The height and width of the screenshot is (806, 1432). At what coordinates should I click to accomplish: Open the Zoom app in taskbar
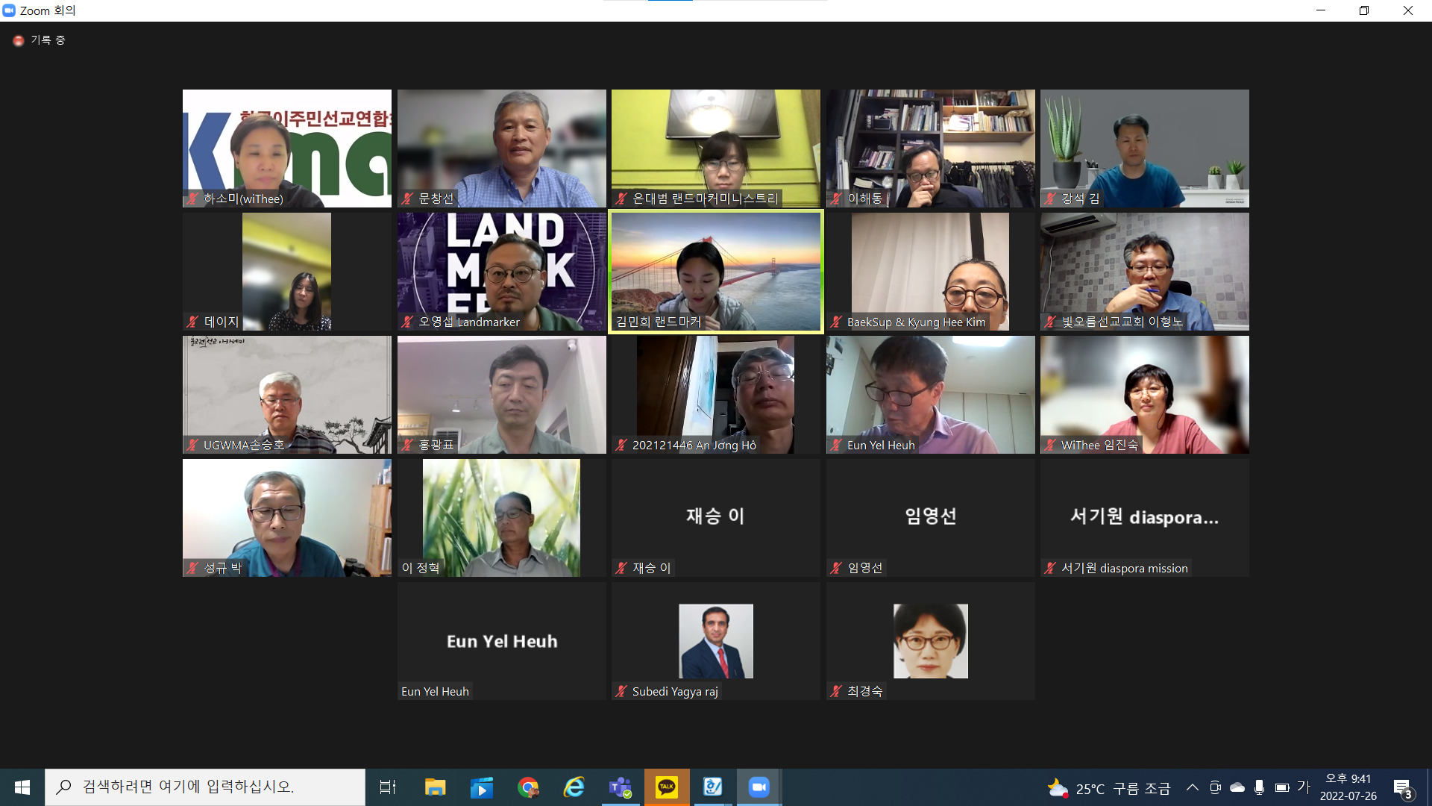(759, 787)
